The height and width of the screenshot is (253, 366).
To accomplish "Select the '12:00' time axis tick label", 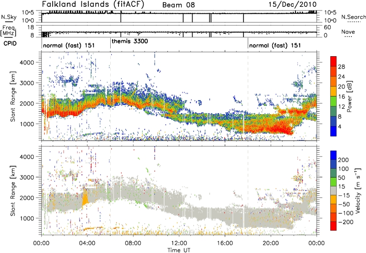I will point(179,243).
